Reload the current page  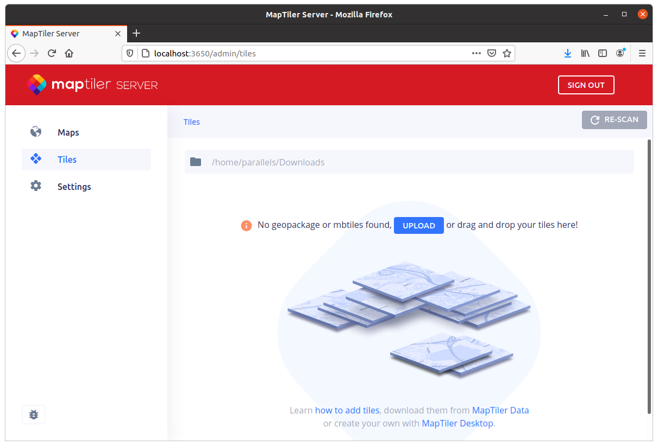click(52, 53)
